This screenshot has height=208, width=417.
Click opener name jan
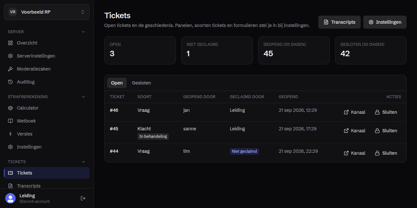186,110
